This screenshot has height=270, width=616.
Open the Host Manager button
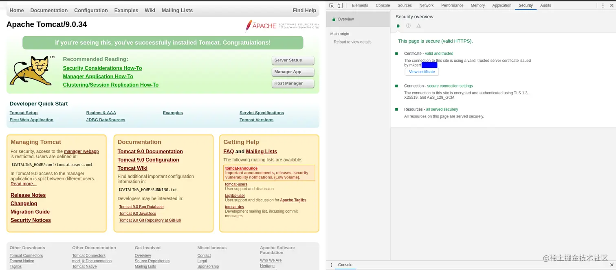(293, 83)
